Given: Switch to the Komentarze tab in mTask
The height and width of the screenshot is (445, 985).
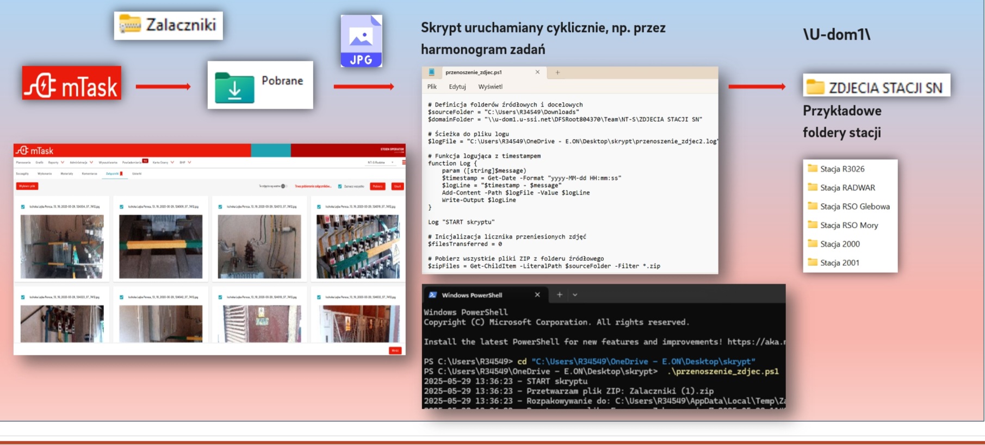Looking at the screenshot, I should click(x=89, y=174).
